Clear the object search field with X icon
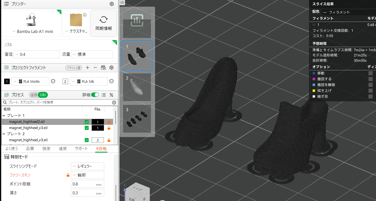This screenshot has height=201, width=376. (114, 102)
